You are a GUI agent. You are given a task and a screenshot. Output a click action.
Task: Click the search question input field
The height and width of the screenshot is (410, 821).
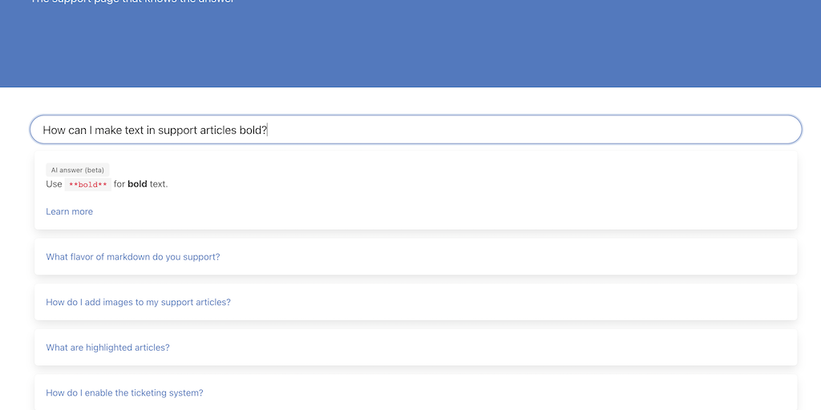[x=415, y=130]
